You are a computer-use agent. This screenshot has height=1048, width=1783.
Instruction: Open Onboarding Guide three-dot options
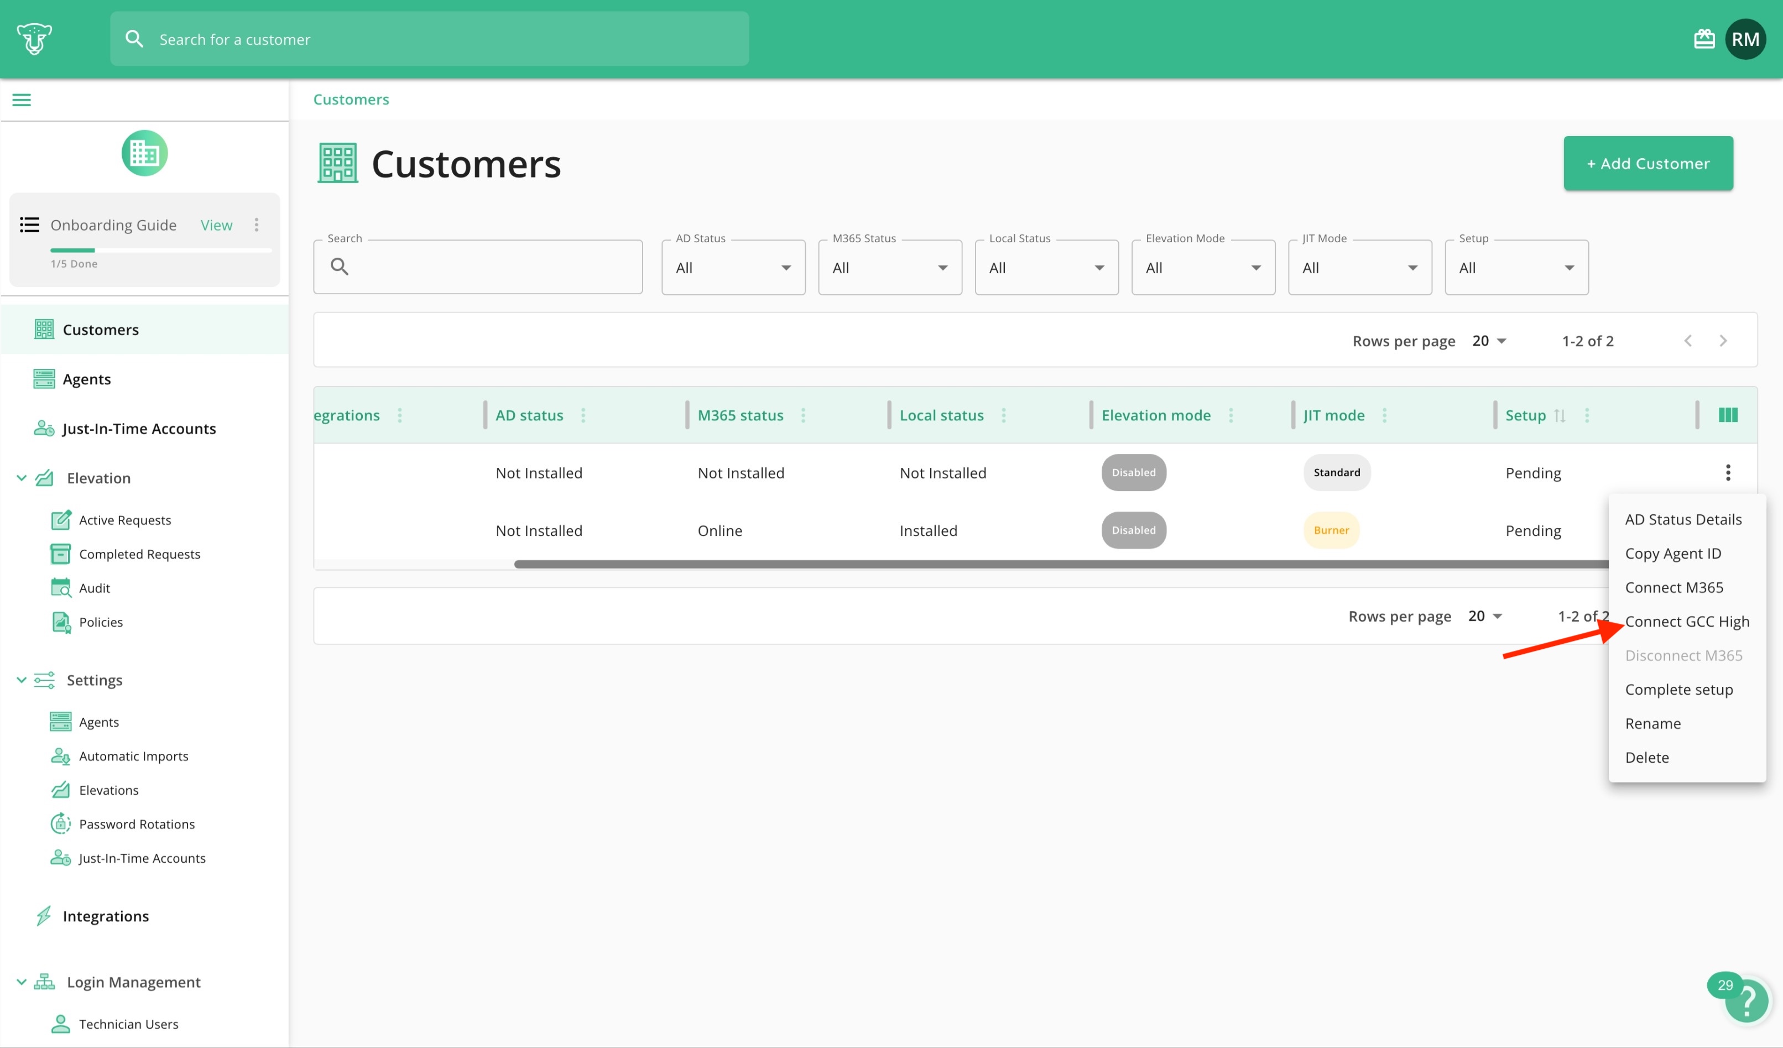click(x=257, y=225)
